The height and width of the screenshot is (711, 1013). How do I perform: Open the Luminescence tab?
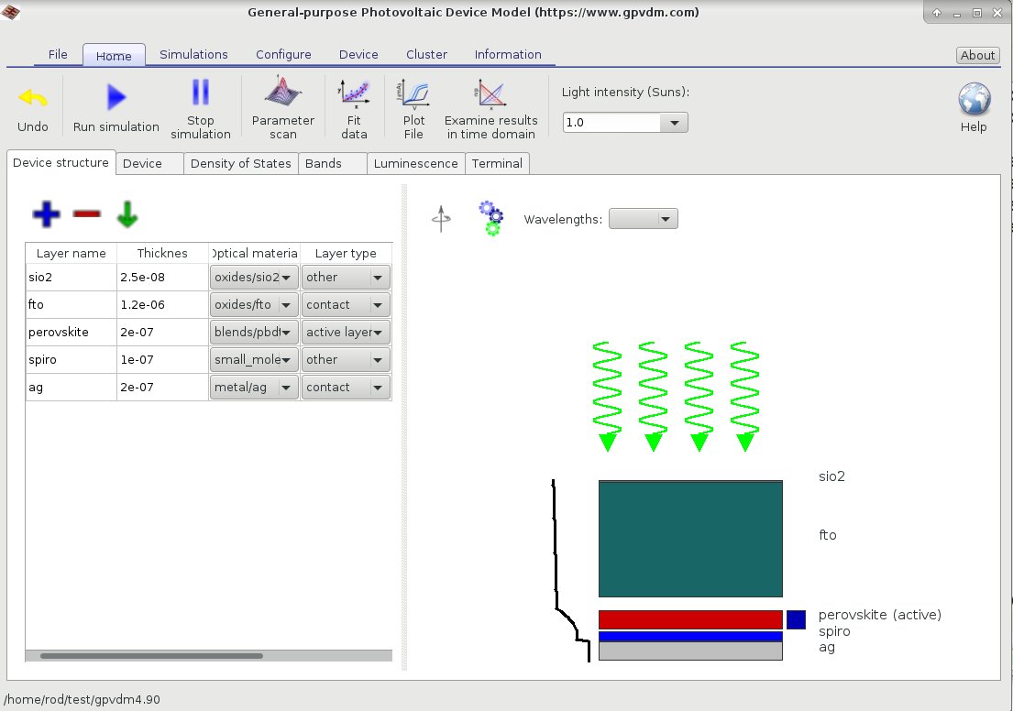coord(415,163)
